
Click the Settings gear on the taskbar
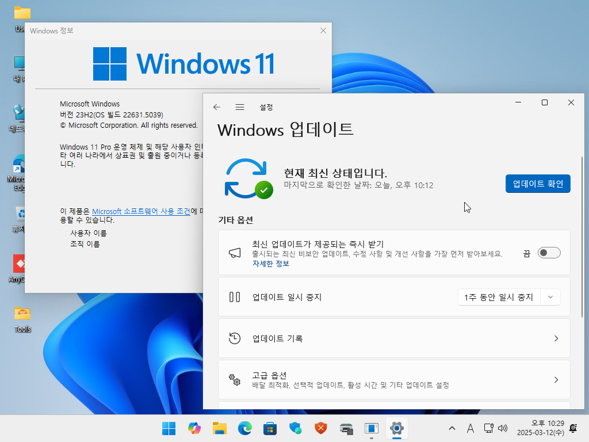point(397,428)
